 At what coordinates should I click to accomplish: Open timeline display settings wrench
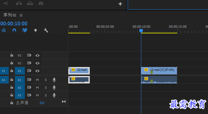[x=46, y=30]
